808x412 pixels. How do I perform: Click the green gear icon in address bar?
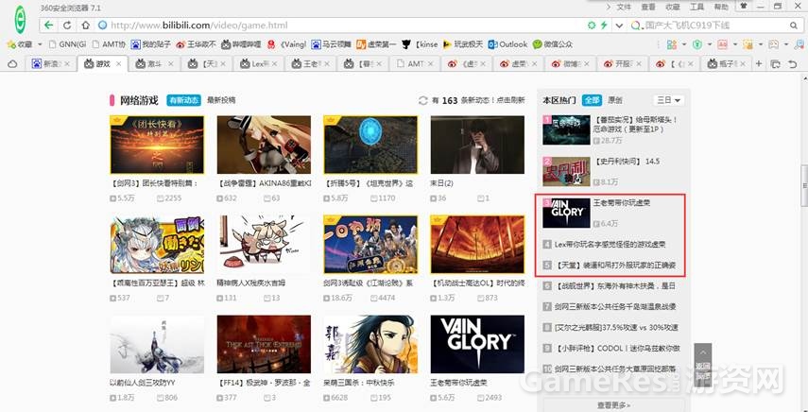coord(593,26)
